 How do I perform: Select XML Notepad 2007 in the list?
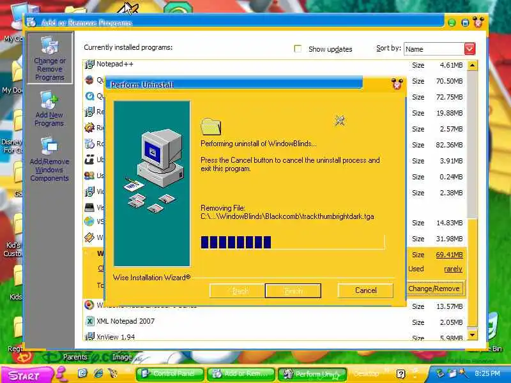click(125, 321)
